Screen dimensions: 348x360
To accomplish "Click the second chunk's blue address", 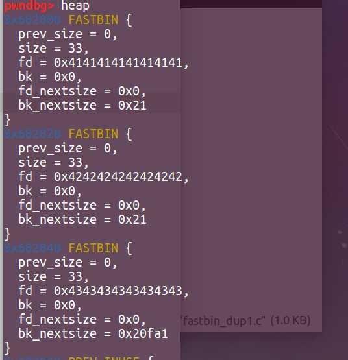I will point(32,134).
